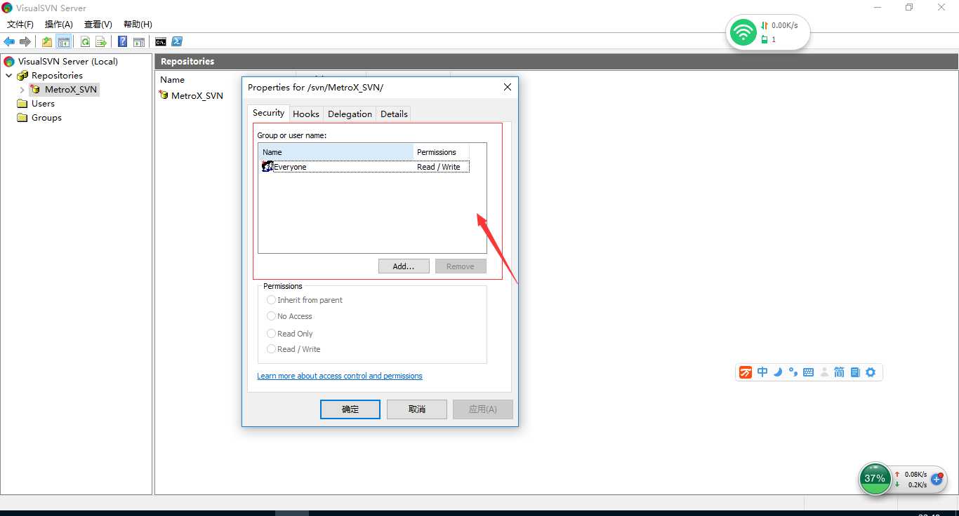
Task: Select the Users folder node
Action: (x=43, y=104)
